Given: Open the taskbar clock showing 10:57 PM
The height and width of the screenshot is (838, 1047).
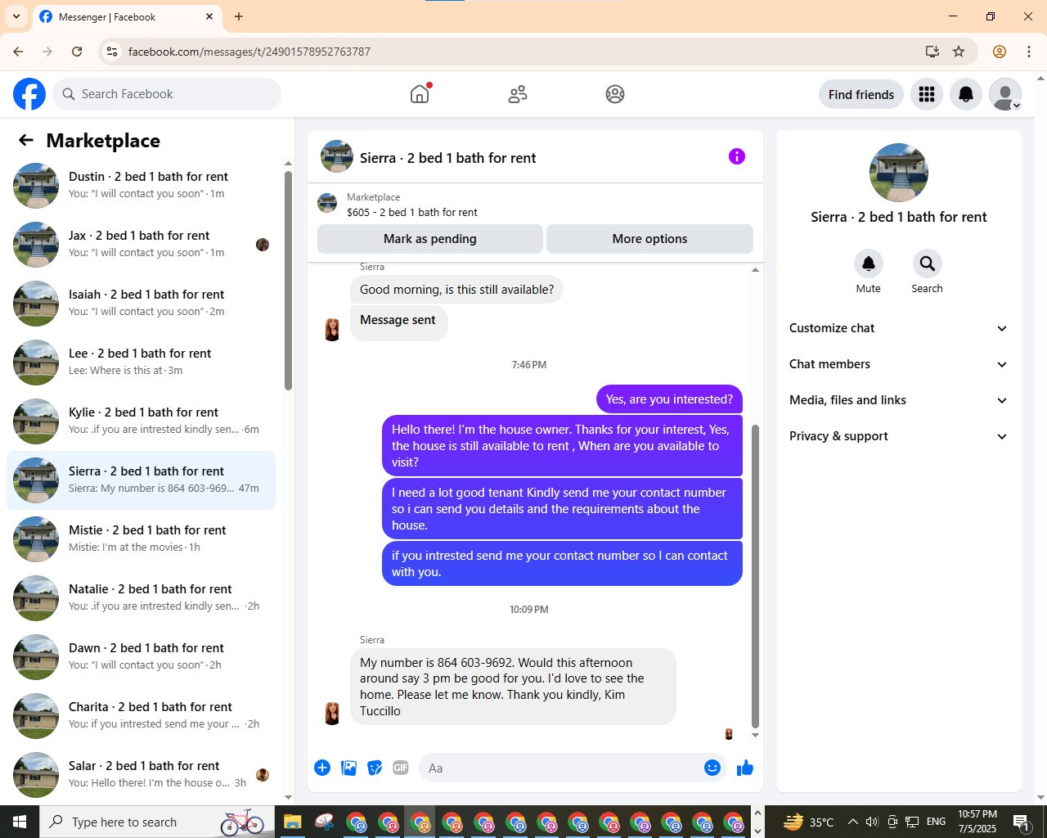Looking at the screenshot, I should pyautogui.click(x=977, y=822).
